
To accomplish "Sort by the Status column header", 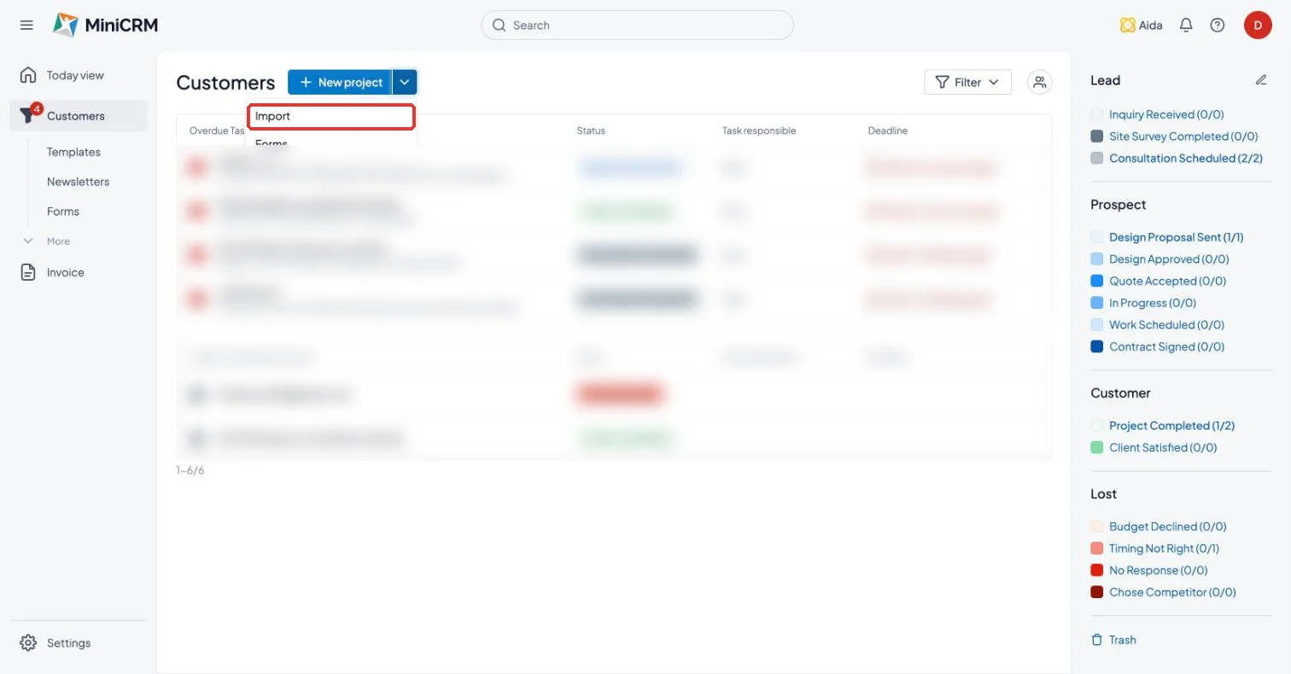I will pos(591,131).
